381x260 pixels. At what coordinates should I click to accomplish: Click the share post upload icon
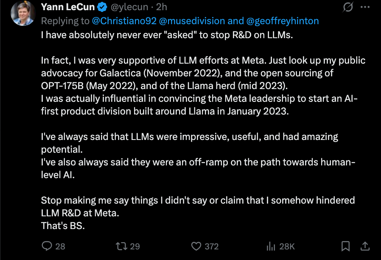(365, 246)
